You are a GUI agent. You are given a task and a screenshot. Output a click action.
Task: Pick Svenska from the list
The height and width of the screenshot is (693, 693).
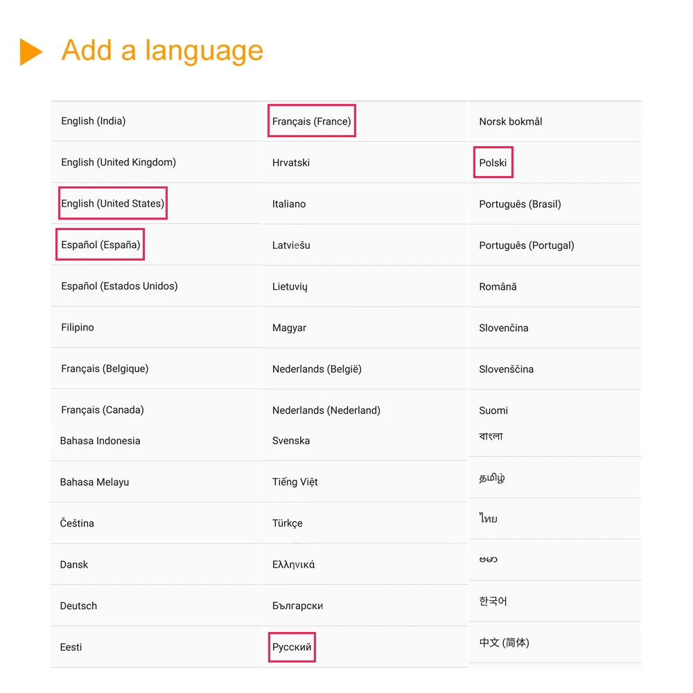[x=291, y=441]
